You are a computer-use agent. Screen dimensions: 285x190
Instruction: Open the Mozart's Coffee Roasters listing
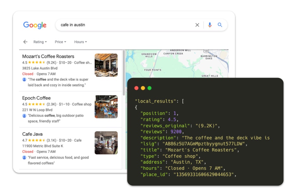pyautogui.click(x=48, y=56)
